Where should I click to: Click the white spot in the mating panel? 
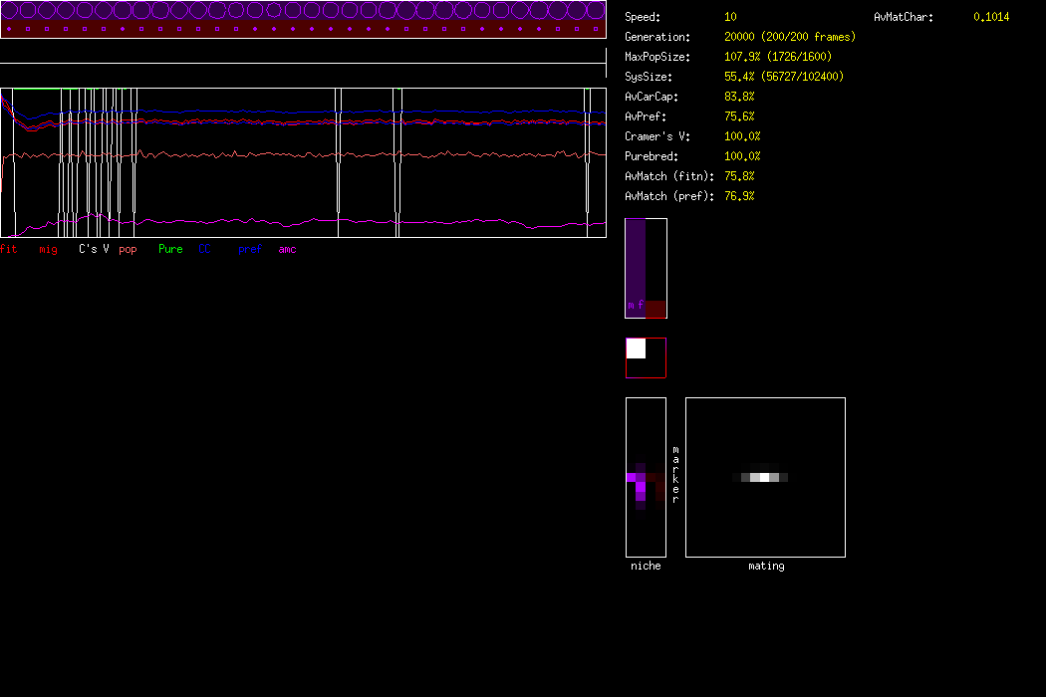[x=762, y=478]
